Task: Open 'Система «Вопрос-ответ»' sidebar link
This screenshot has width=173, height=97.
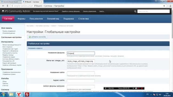Action: [11, 59]
